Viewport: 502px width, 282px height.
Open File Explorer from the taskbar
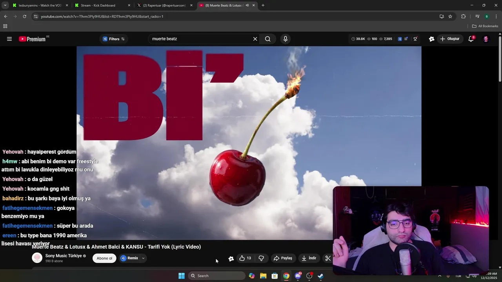pyautogui.click(x=263, y=276)
